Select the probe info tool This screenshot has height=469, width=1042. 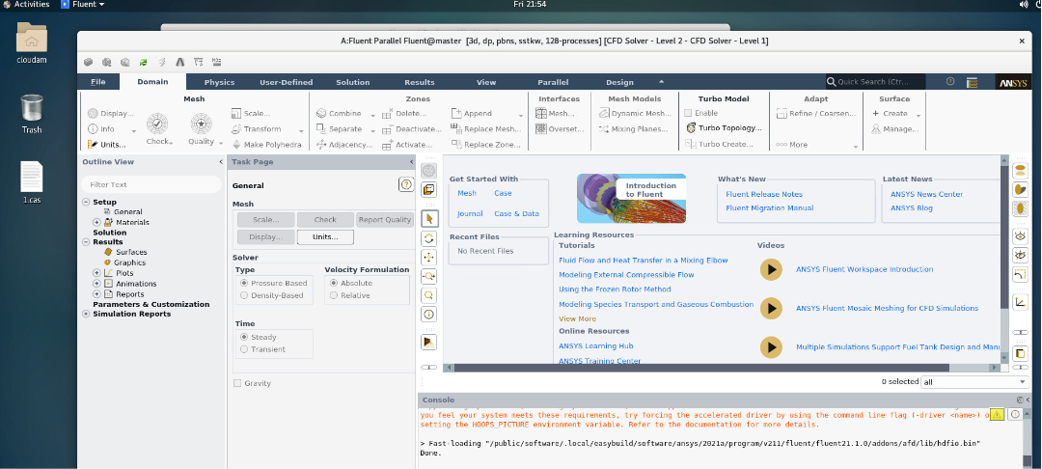[429, 315]
